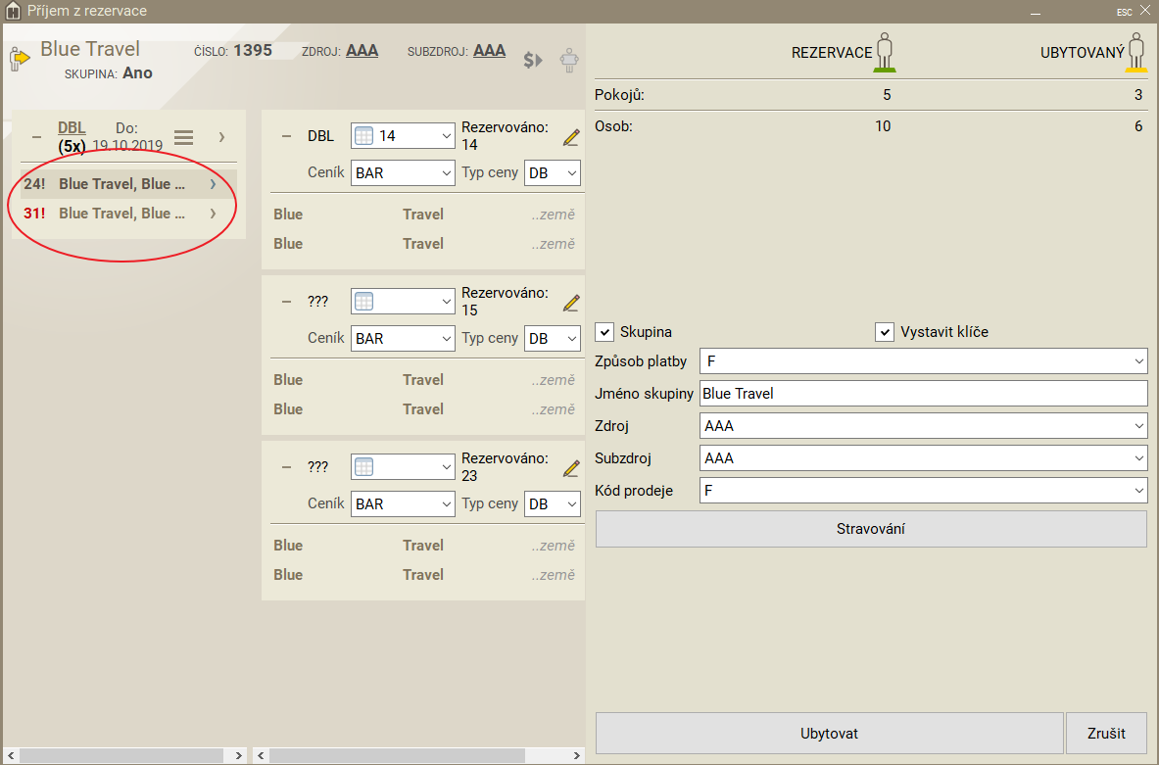Open the room number 14 dropdown

[x=403, y=136]
